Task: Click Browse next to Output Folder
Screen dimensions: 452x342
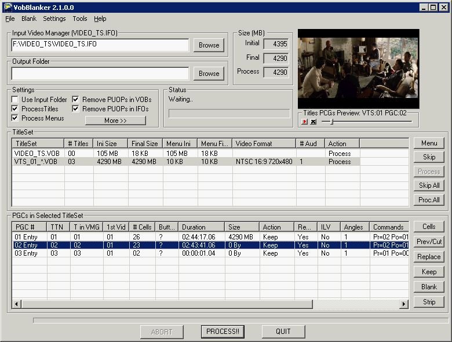Action: coord(209,74)
